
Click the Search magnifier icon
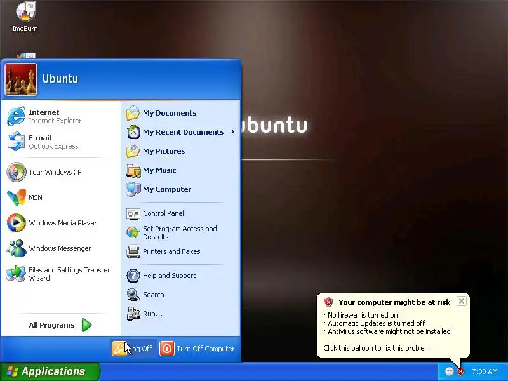point(133,295)
